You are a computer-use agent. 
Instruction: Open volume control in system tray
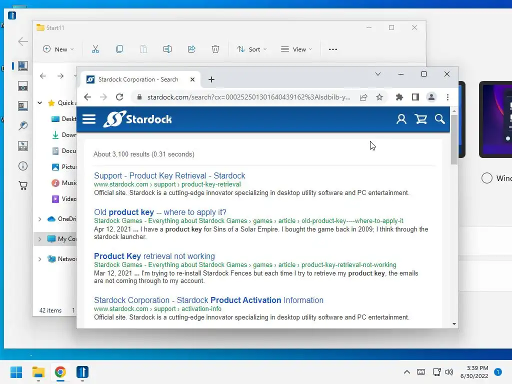pyautogui.click(x=449, y=372)
